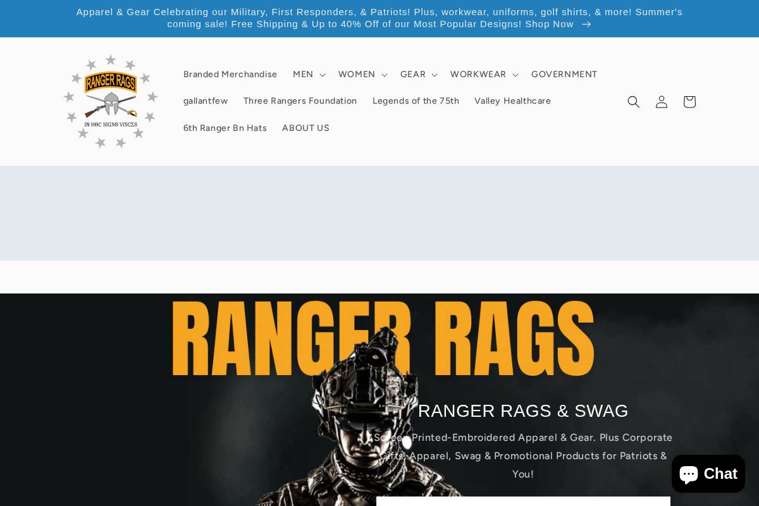Select the GOVERNMENT menu item
This screenshot has width=759, height=506.
click(x=564, y=74)
